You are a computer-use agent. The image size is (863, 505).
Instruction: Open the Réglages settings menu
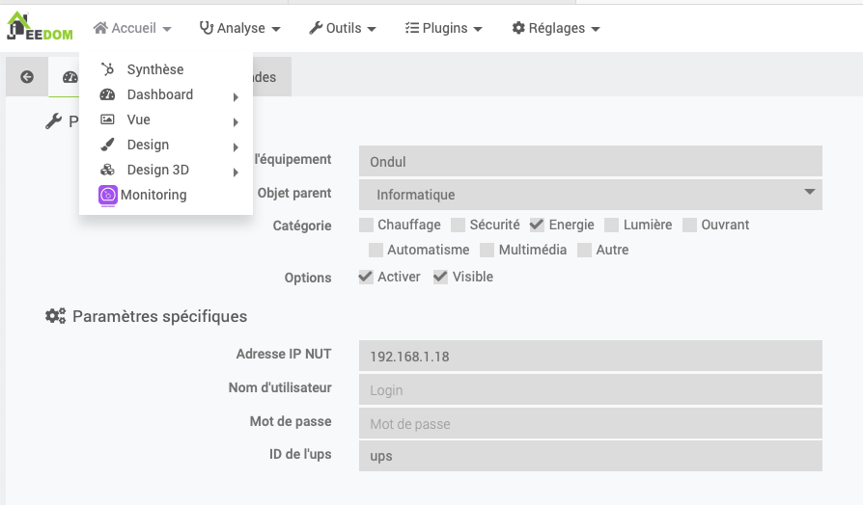tap(556, 29)
